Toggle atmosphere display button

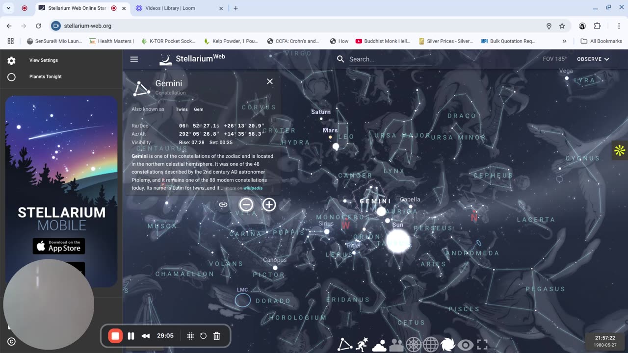coord(379,346)
